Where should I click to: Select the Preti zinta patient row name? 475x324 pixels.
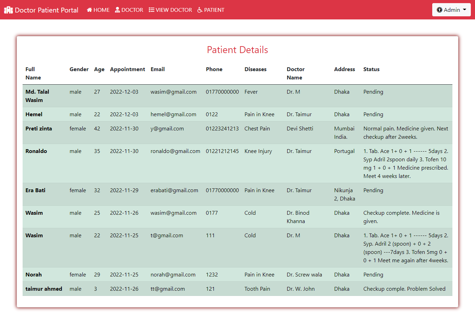point(39,129)
